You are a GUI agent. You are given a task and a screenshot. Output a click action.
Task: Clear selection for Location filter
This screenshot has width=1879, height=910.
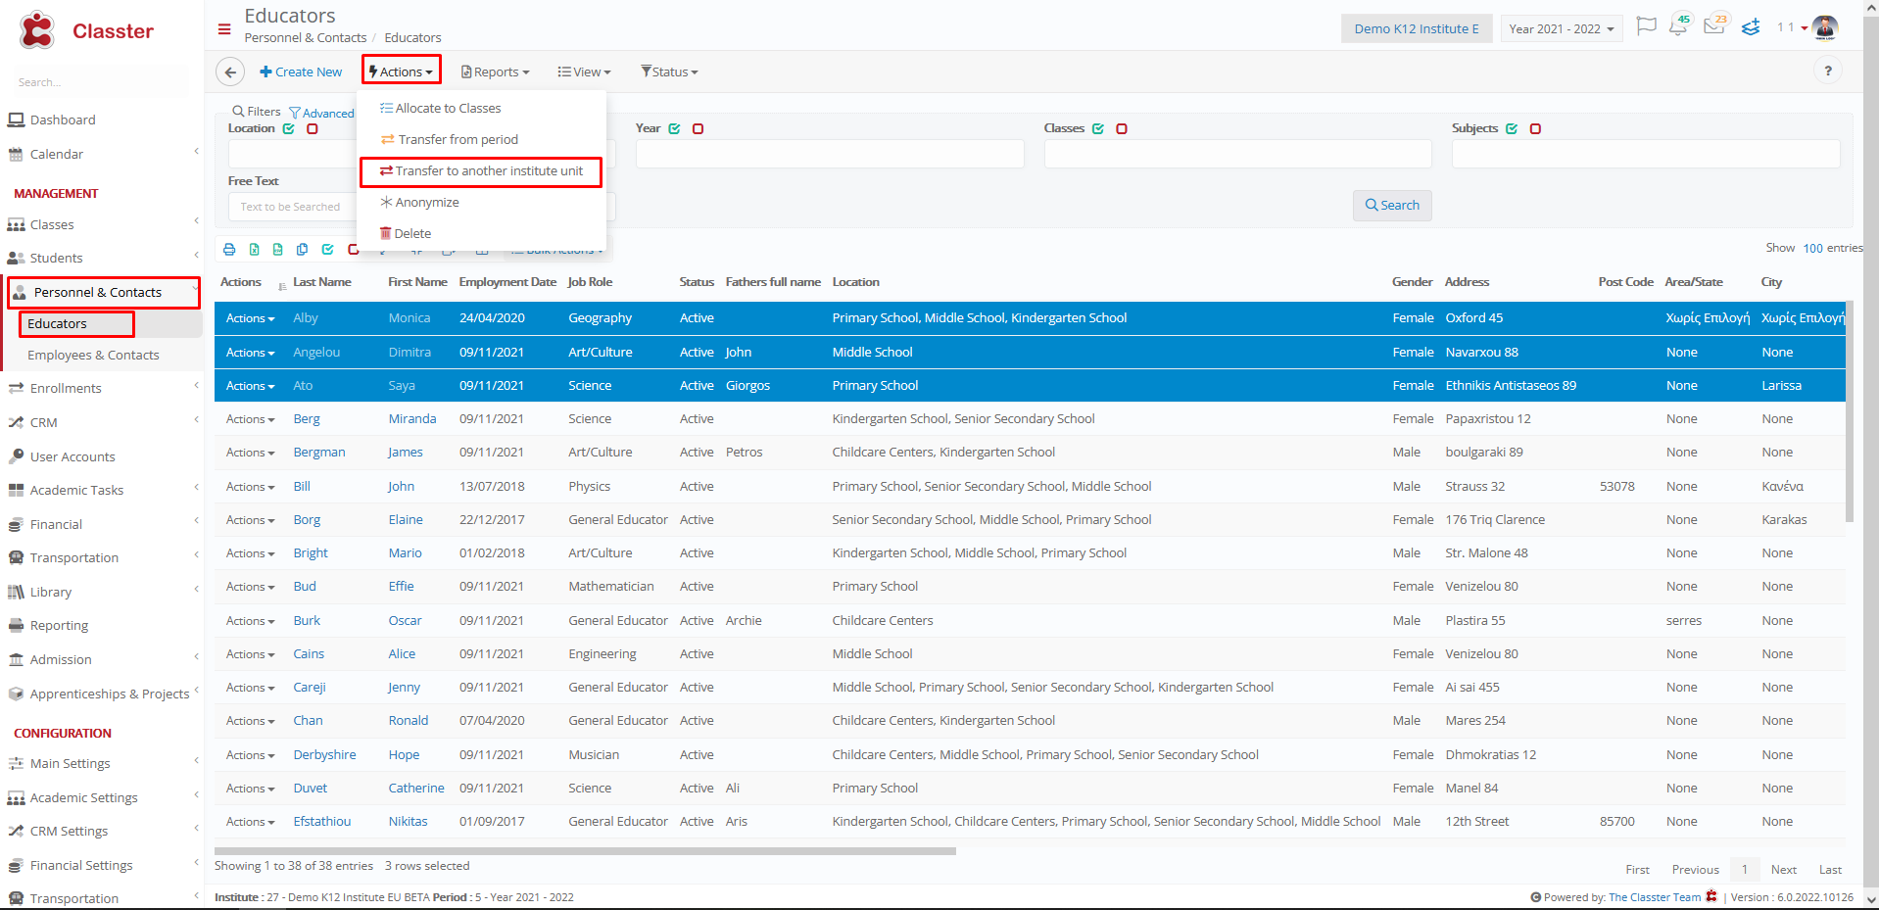click(313, 128)
